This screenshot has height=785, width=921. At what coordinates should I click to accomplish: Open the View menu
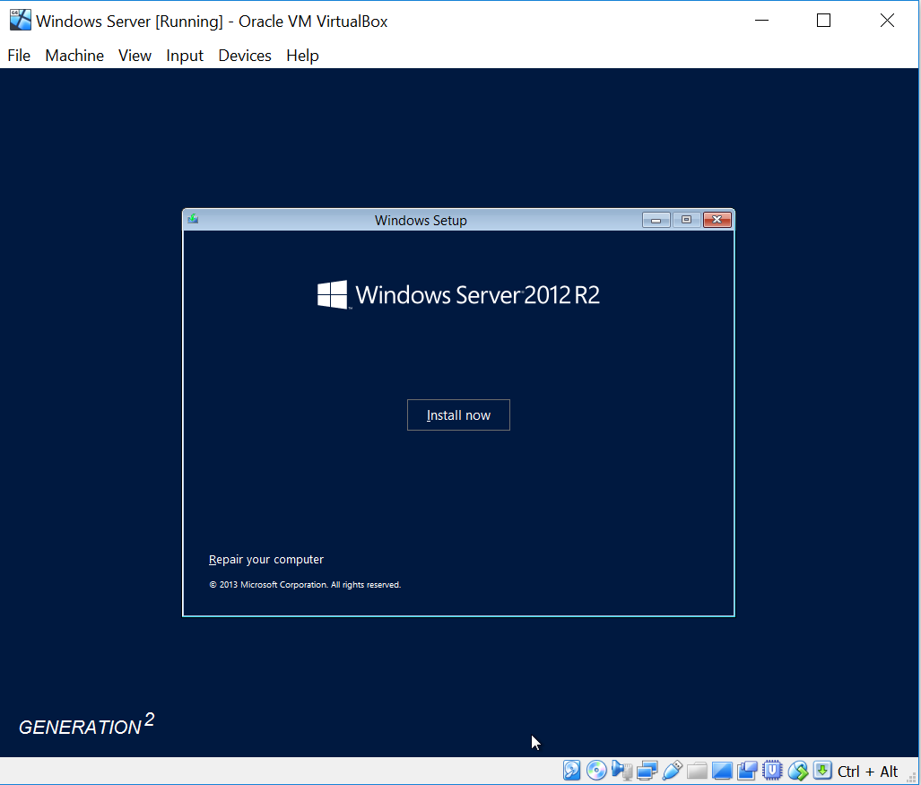135,56
